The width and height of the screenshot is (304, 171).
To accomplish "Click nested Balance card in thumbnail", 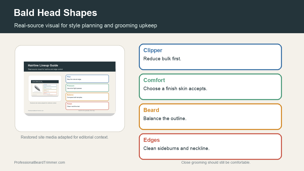I will click(87, 97).
